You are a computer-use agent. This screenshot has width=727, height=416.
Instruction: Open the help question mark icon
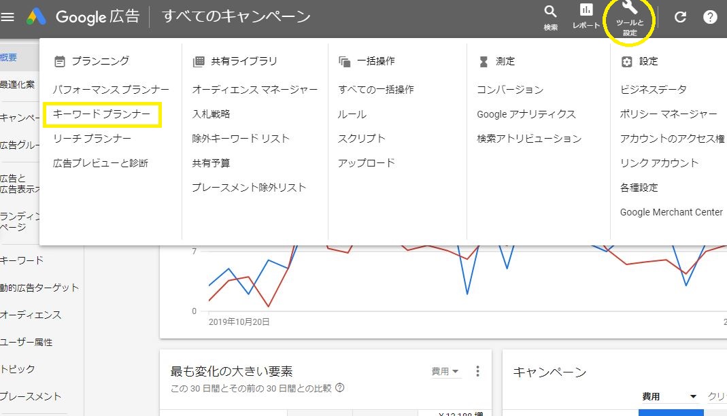pos(710,17)
